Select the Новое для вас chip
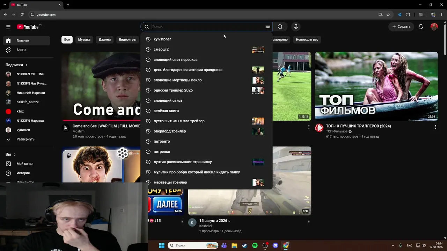The width and height of the screenshot is (447, 251). (x=307, y=40)
